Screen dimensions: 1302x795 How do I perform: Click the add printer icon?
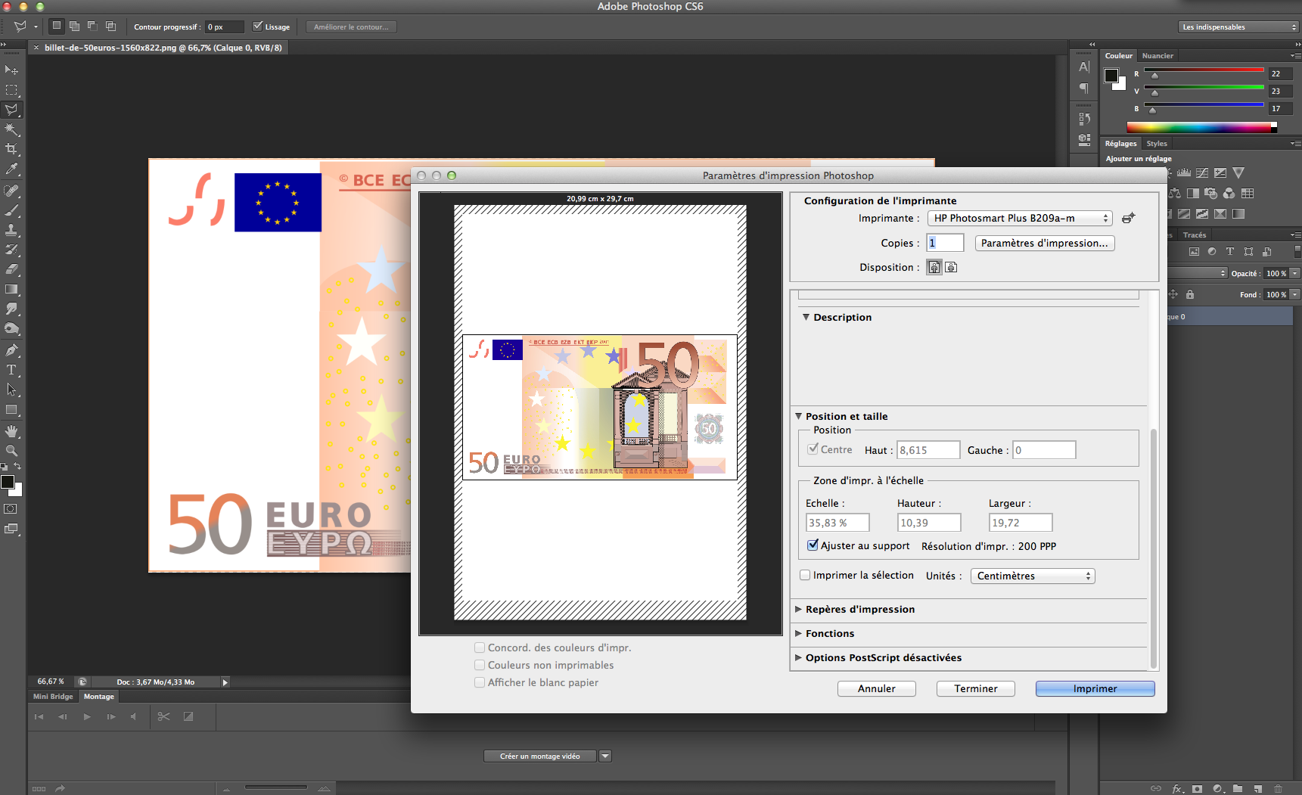point(1128,218)
